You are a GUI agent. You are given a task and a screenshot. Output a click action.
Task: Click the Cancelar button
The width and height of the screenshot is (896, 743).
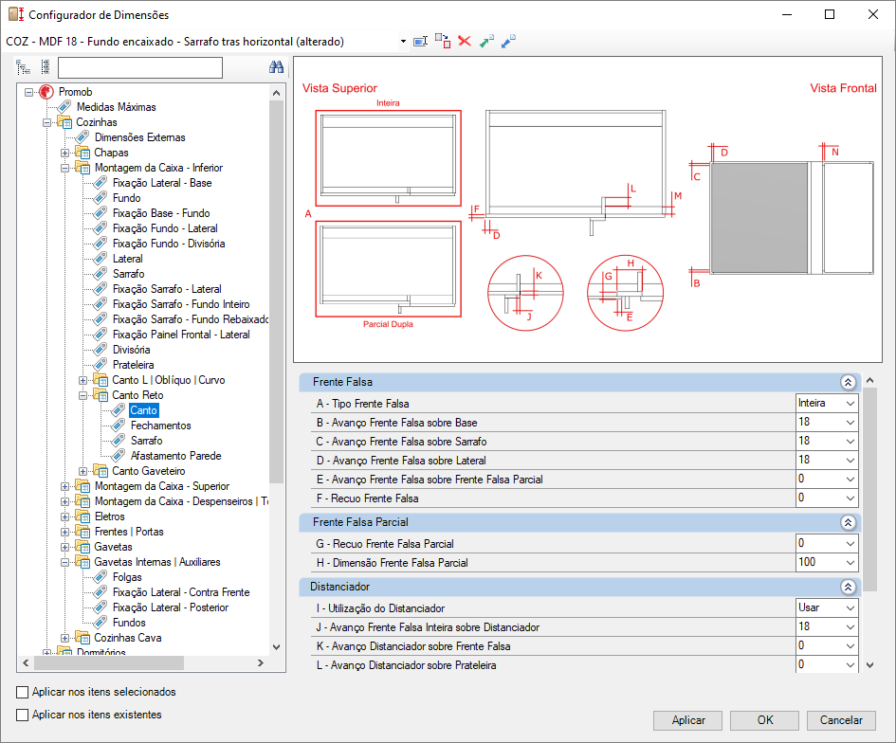click(841, 720)
